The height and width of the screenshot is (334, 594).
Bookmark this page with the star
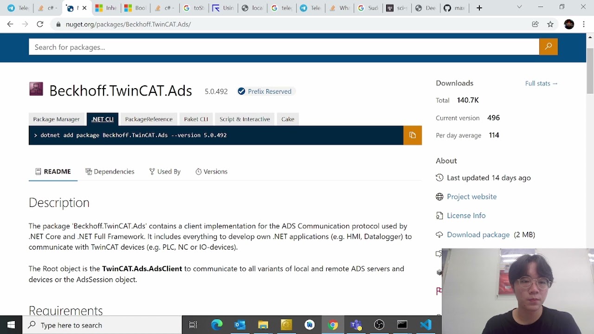(550, 24)
